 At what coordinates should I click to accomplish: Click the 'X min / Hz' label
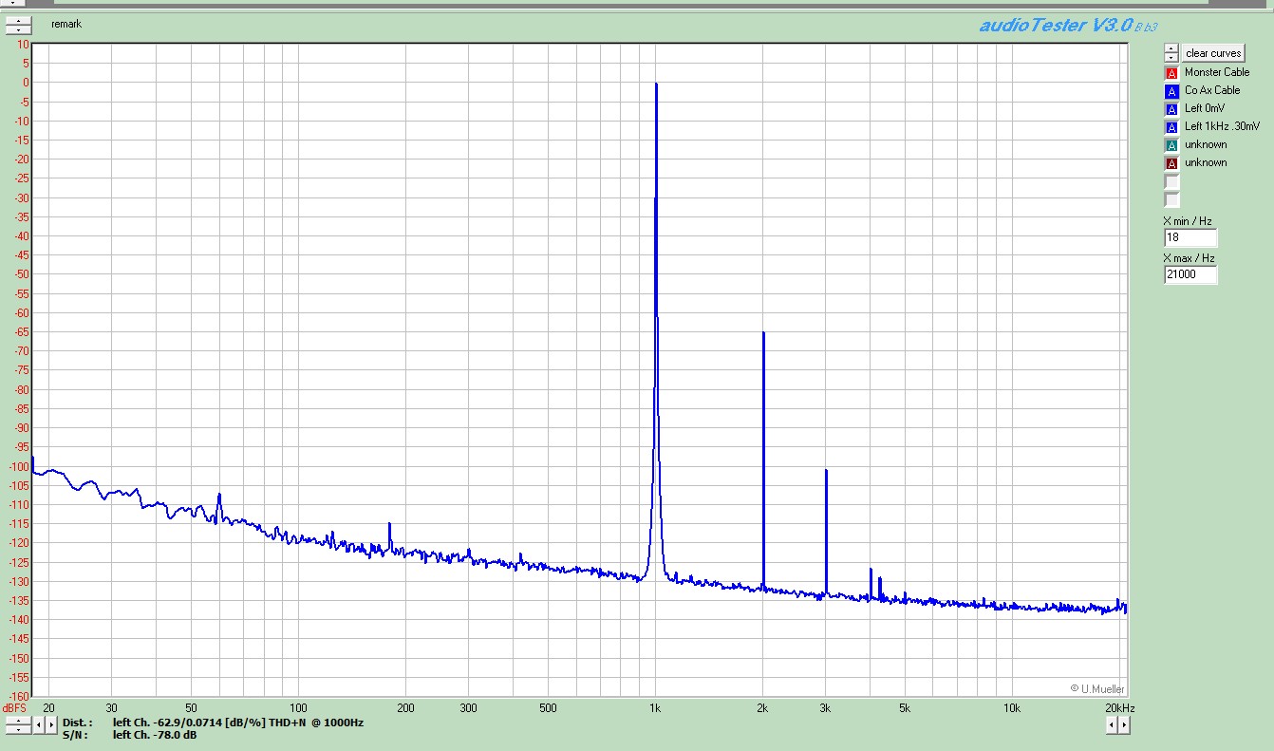(x=1188, y=221)
